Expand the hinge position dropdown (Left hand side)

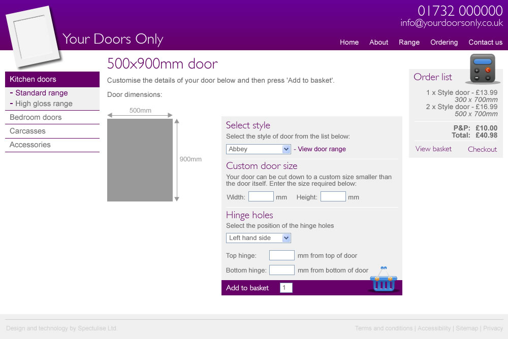tap(258, 238)
